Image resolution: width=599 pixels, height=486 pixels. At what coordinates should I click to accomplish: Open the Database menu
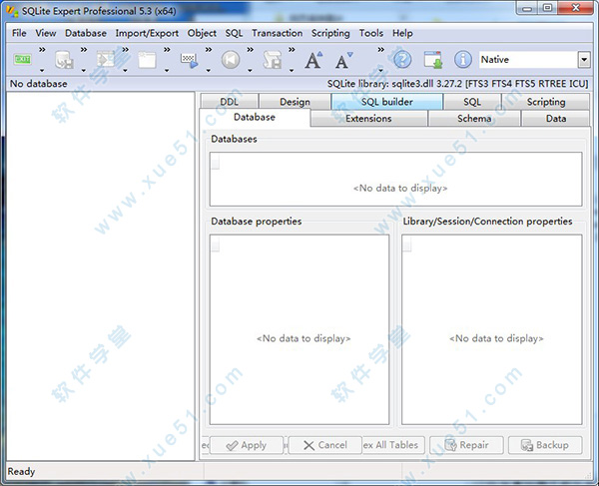tap(86, 33)
